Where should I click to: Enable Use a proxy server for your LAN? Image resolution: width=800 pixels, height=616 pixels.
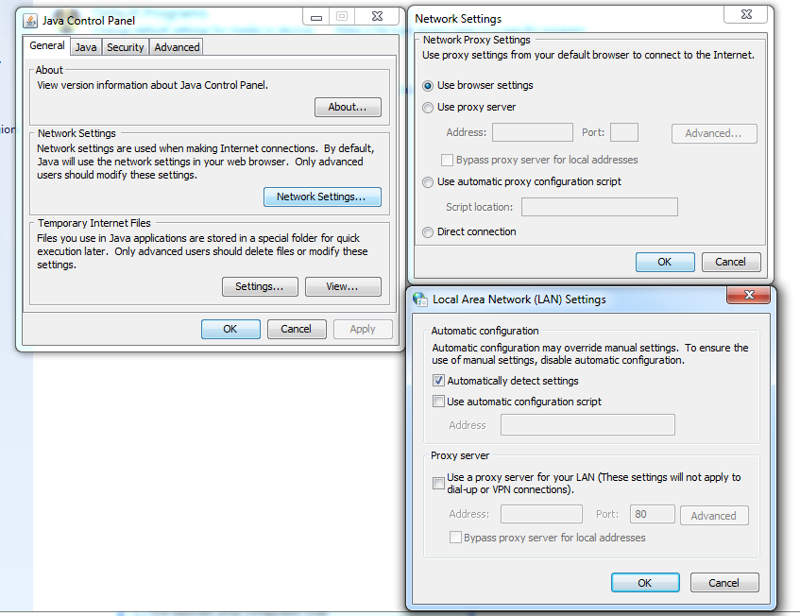click(438, 484)
